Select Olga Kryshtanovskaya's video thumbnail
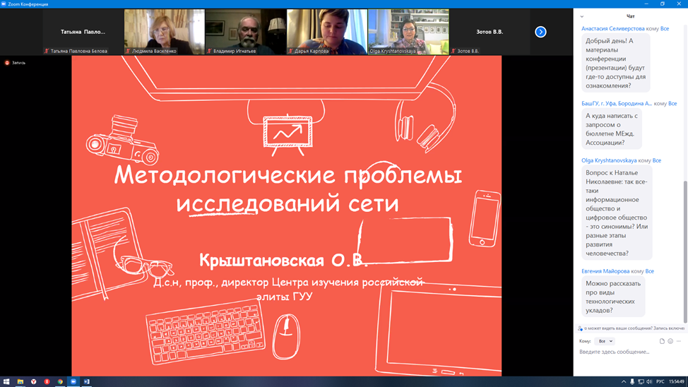The width and height of the screenshot is (688, 387). click(x=408, y=31)
